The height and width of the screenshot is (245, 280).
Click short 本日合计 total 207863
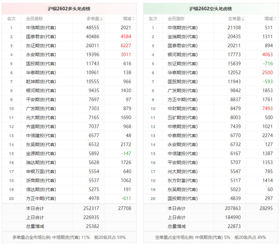233,208
